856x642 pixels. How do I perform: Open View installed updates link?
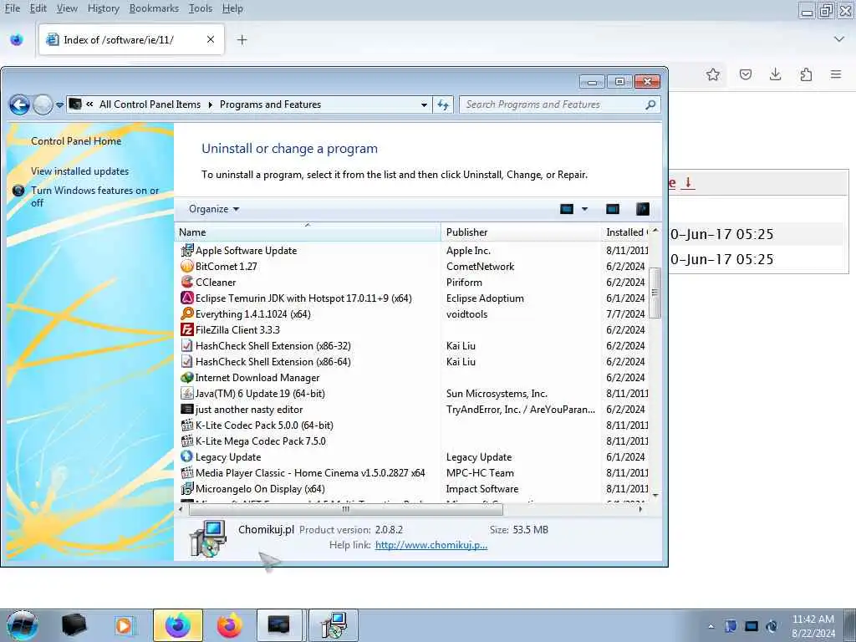point(79,171)
